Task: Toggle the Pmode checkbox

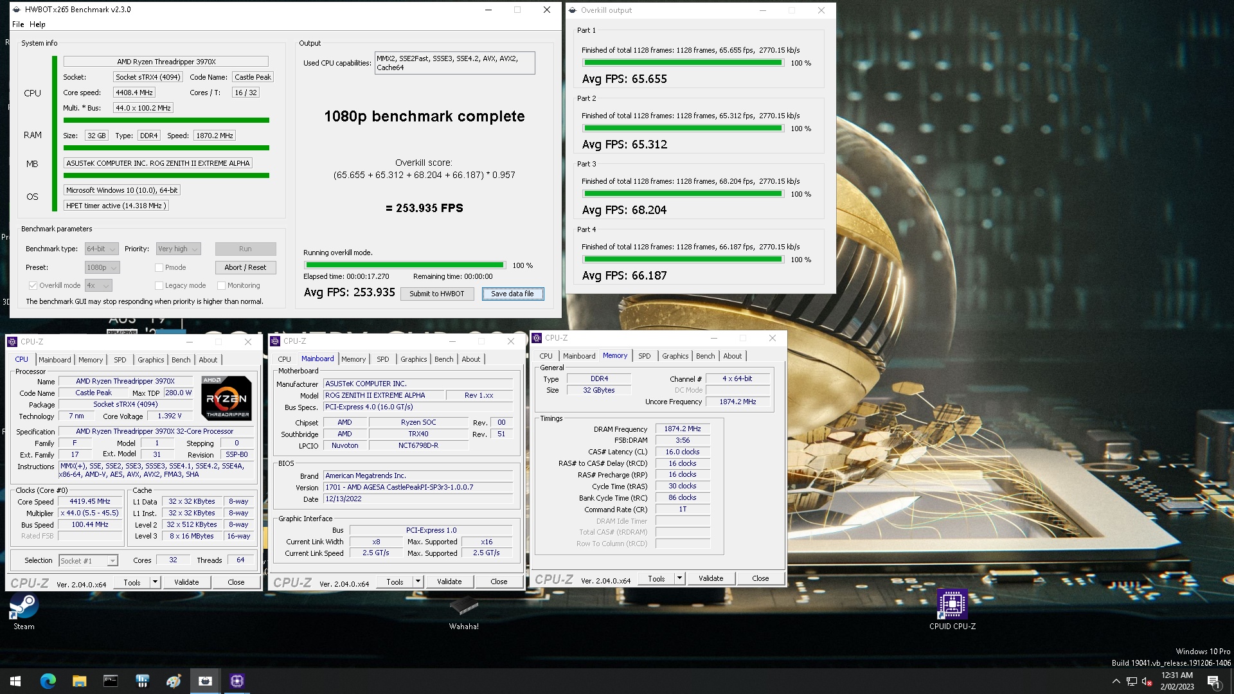Action: coord(159,267)
